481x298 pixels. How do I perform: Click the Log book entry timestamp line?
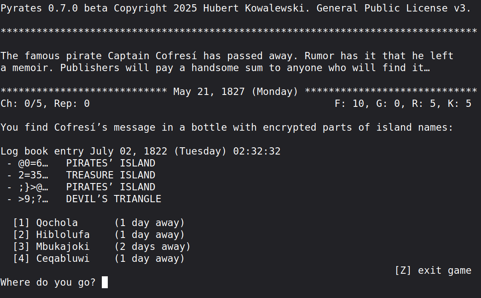tap(140, 151)
